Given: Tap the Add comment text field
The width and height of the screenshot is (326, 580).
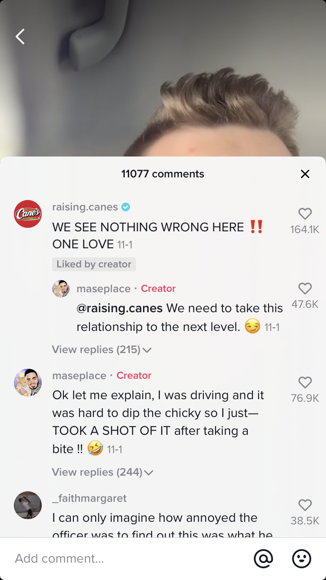Looking at the screenshot, I should click(126, 559).
